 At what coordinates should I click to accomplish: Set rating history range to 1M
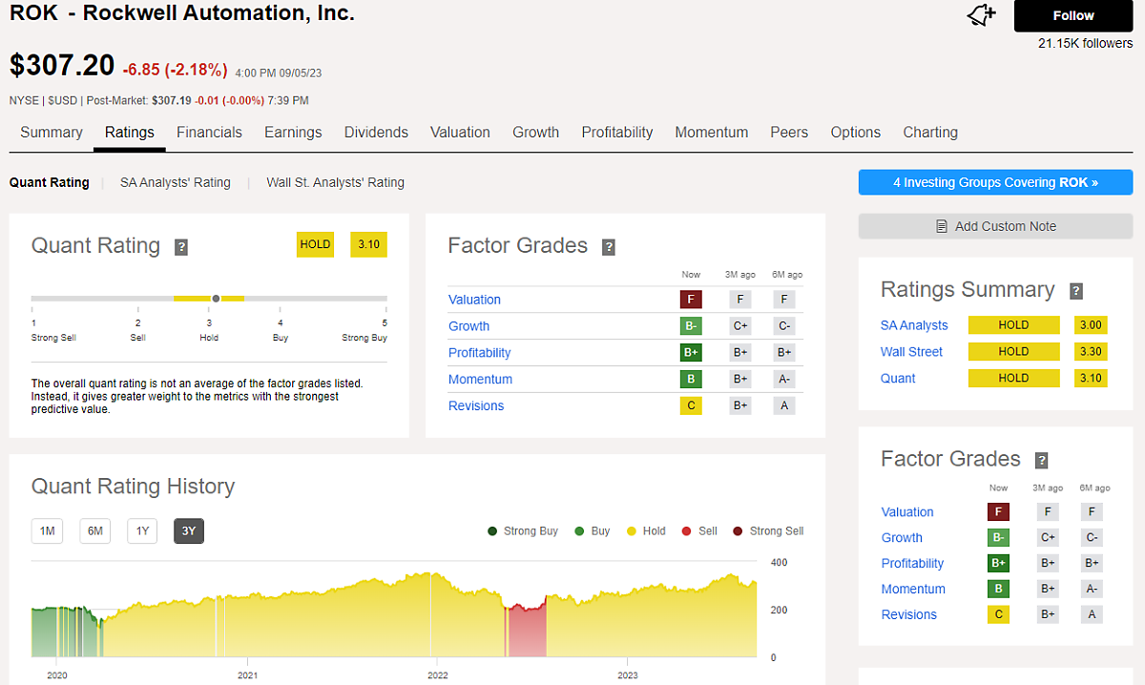pos(48,531)
